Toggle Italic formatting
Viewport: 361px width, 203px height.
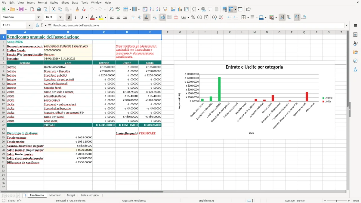pyautogui.click(x=75, y=17)
